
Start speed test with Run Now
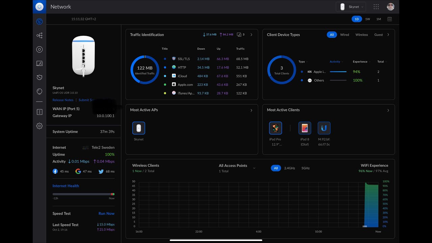click(x=106, y=214)
